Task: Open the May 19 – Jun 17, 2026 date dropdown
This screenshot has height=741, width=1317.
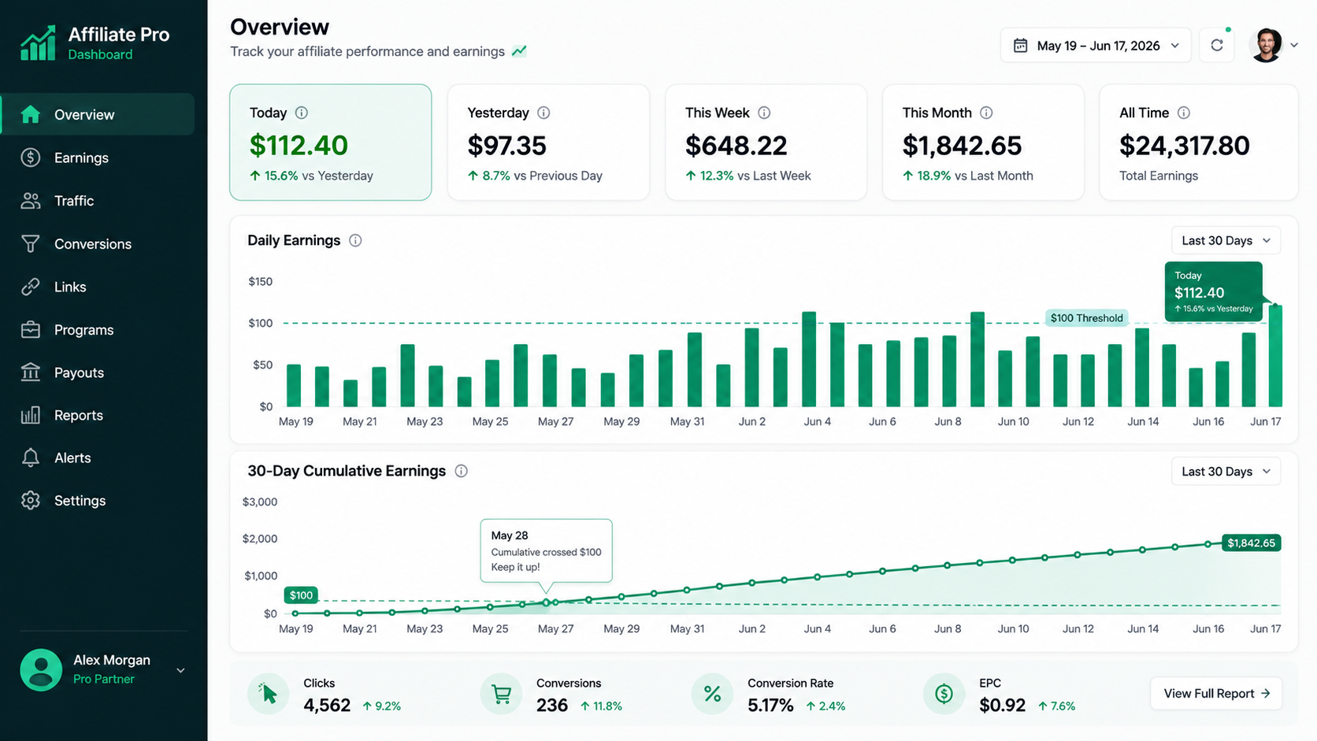Action: coord(1095,46)
